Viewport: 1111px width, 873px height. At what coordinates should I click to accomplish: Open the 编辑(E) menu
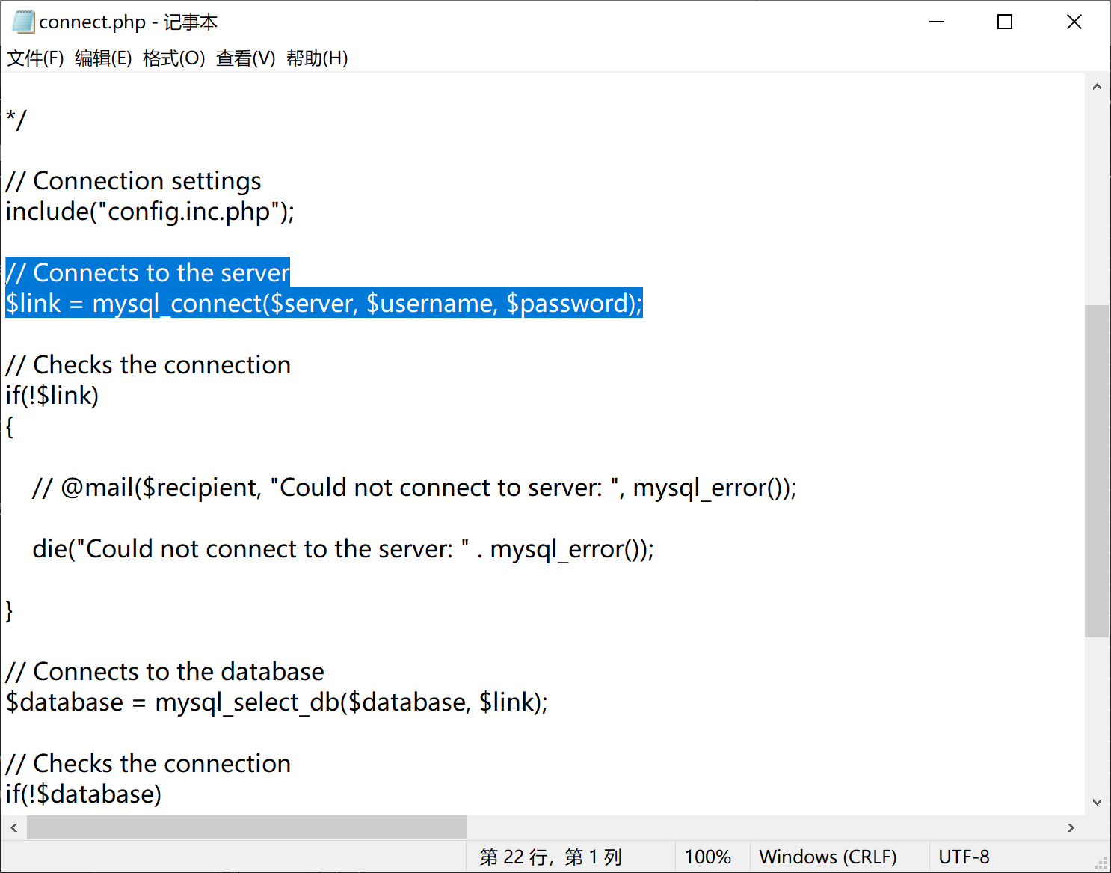pos(103,58)
